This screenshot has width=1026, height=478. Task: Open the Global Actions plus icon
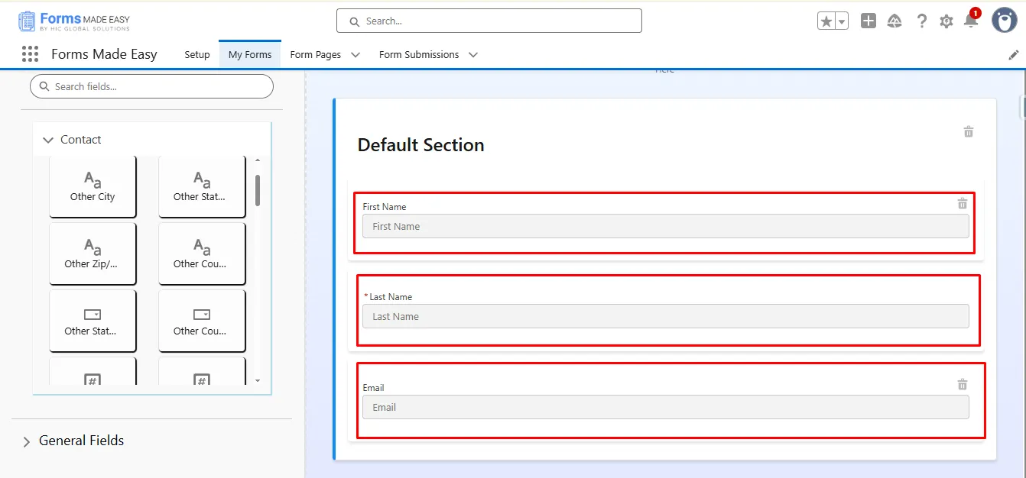pos(868,21)
